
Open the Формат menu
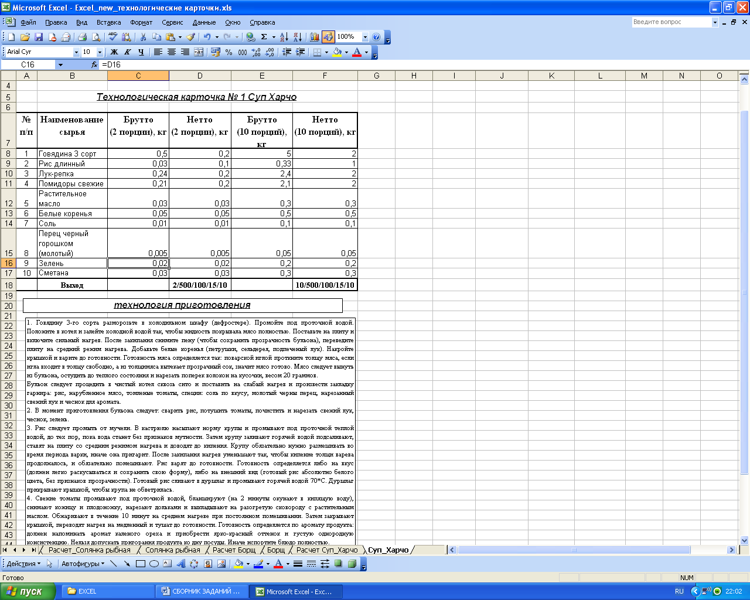pos(141,22)
